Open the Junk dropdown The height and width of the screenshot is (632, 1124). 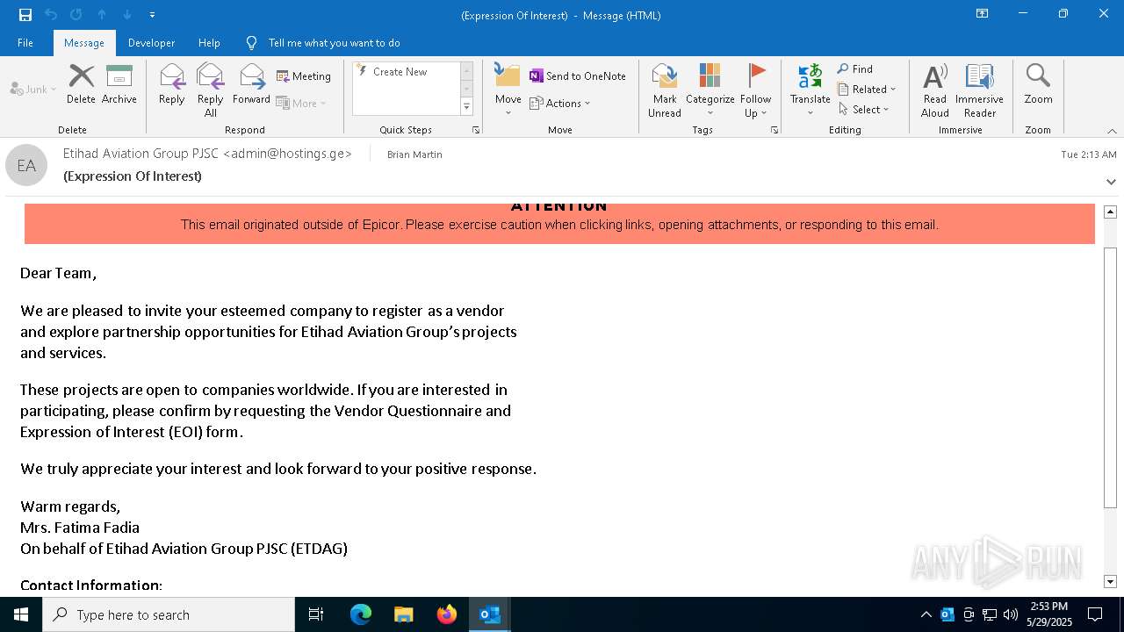(x=33, y=89)
